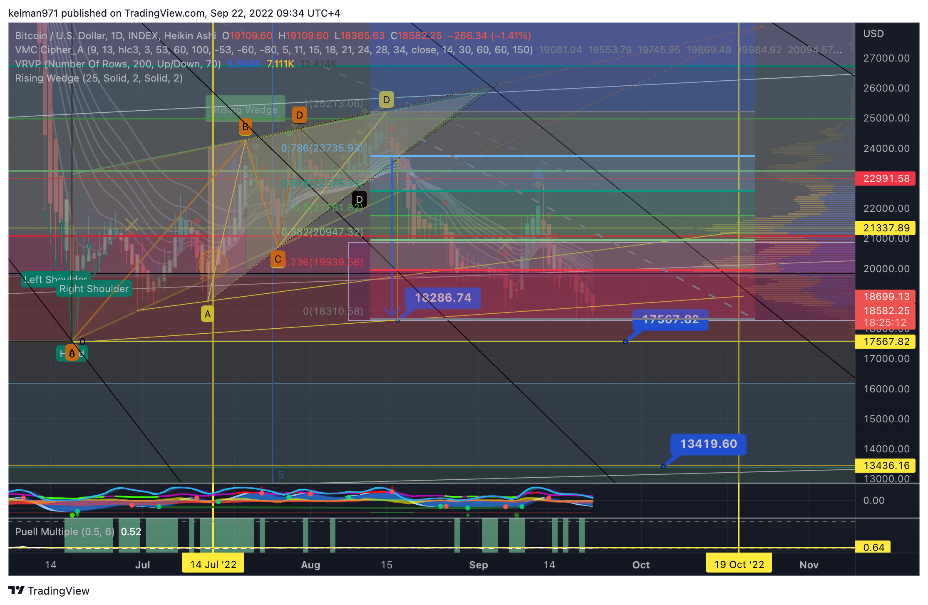Click the blue 17567.82 callout label
928x605 pixels.
pos(670,320)
